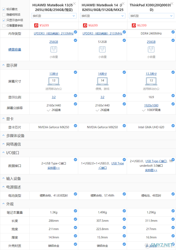This screenshot has width=176, height=250.
Task: Click JD icon beside ¥6699 price
Action: click(85, 25)
